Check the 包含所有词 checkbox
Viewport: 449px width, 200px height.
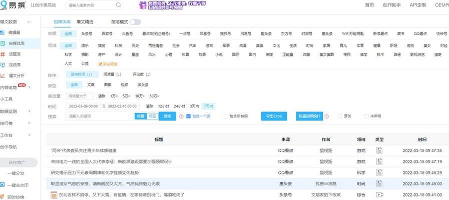(x=226, y=116)
